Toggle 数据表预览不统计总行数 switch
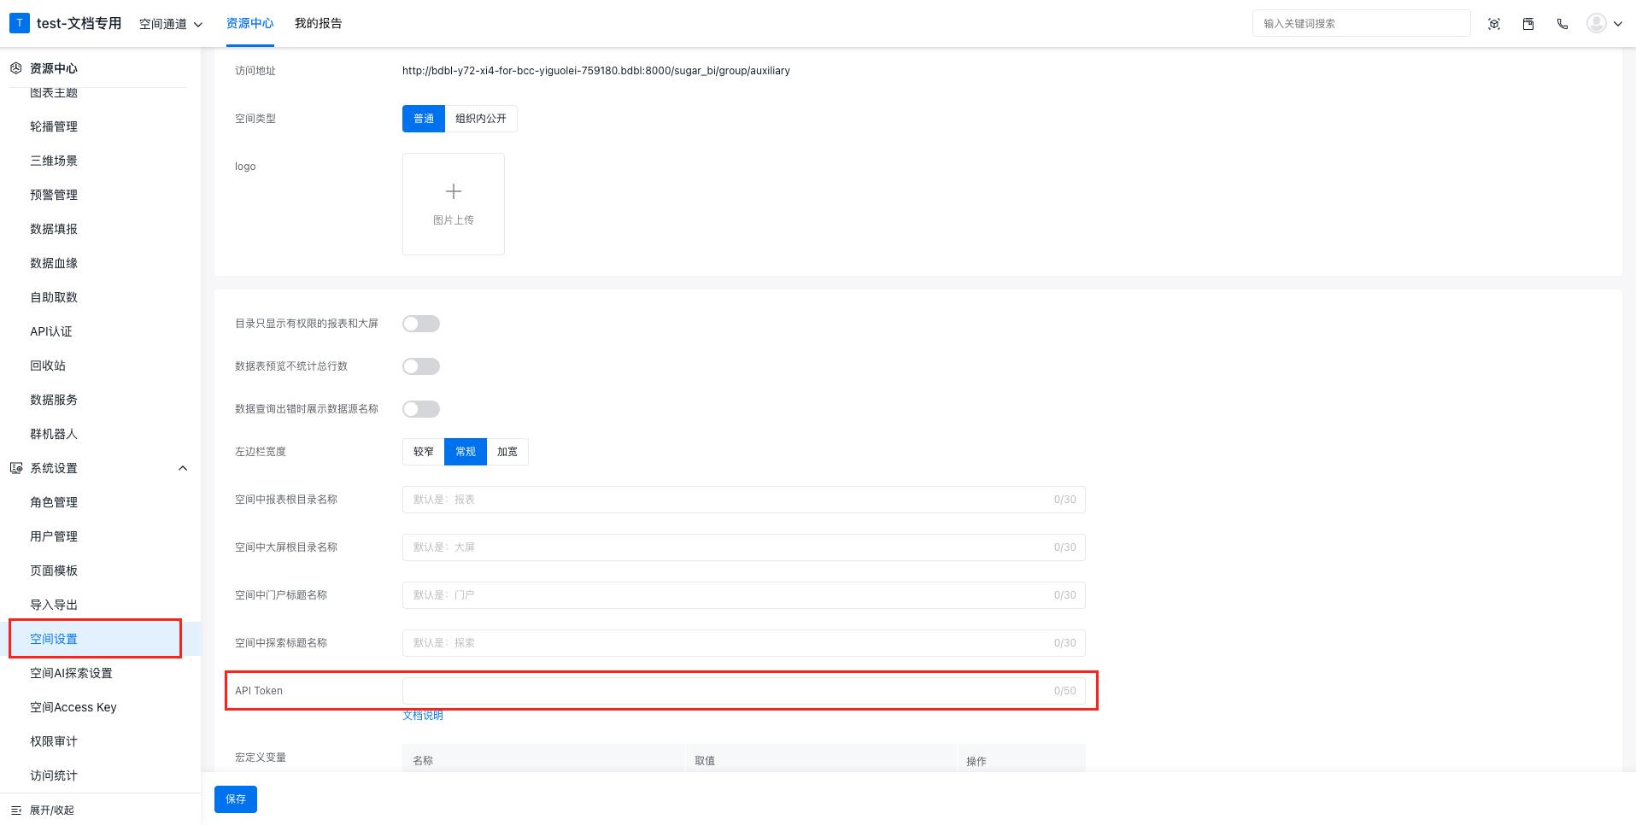 click(421, 366)
